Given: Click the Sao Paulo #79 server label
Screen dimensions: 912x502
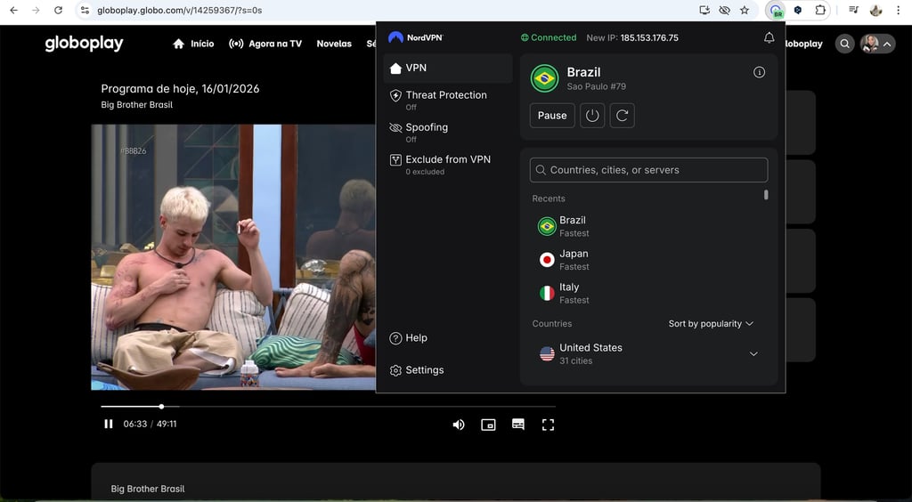Looking at the screenshot, I should coord(596,86).
